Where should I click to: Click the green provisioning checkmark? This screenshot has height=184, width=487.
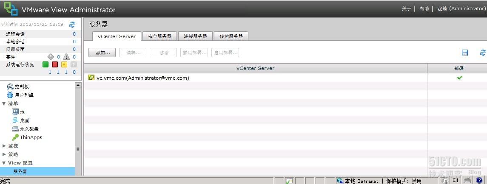460,78
